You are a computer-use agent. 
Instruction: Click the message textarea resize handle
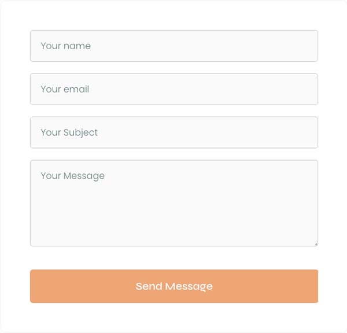pos(316,244)
